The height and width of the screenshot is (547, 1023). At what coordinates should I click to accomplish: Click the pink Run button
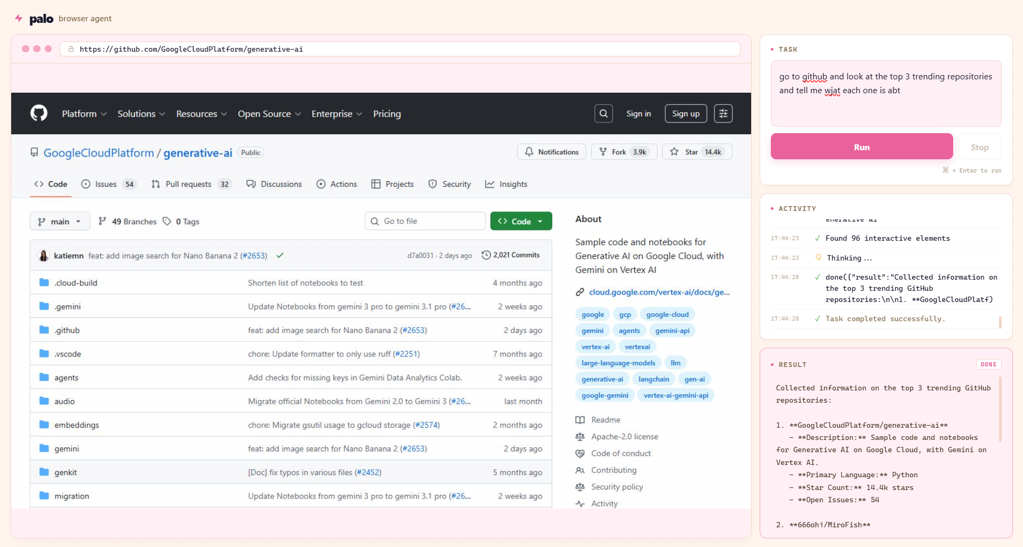point(861,146)
